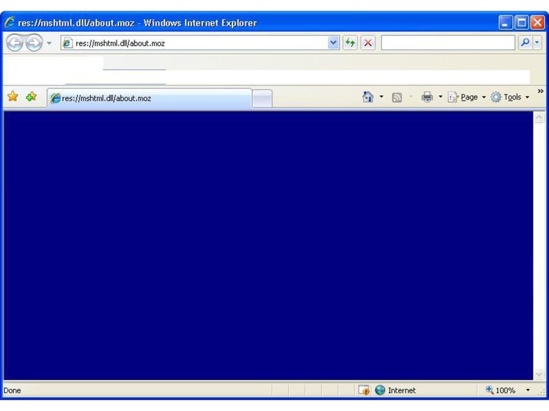Minimize the Internet Explorer window
This screenshot has height=411, width=549.
[505, 23]
